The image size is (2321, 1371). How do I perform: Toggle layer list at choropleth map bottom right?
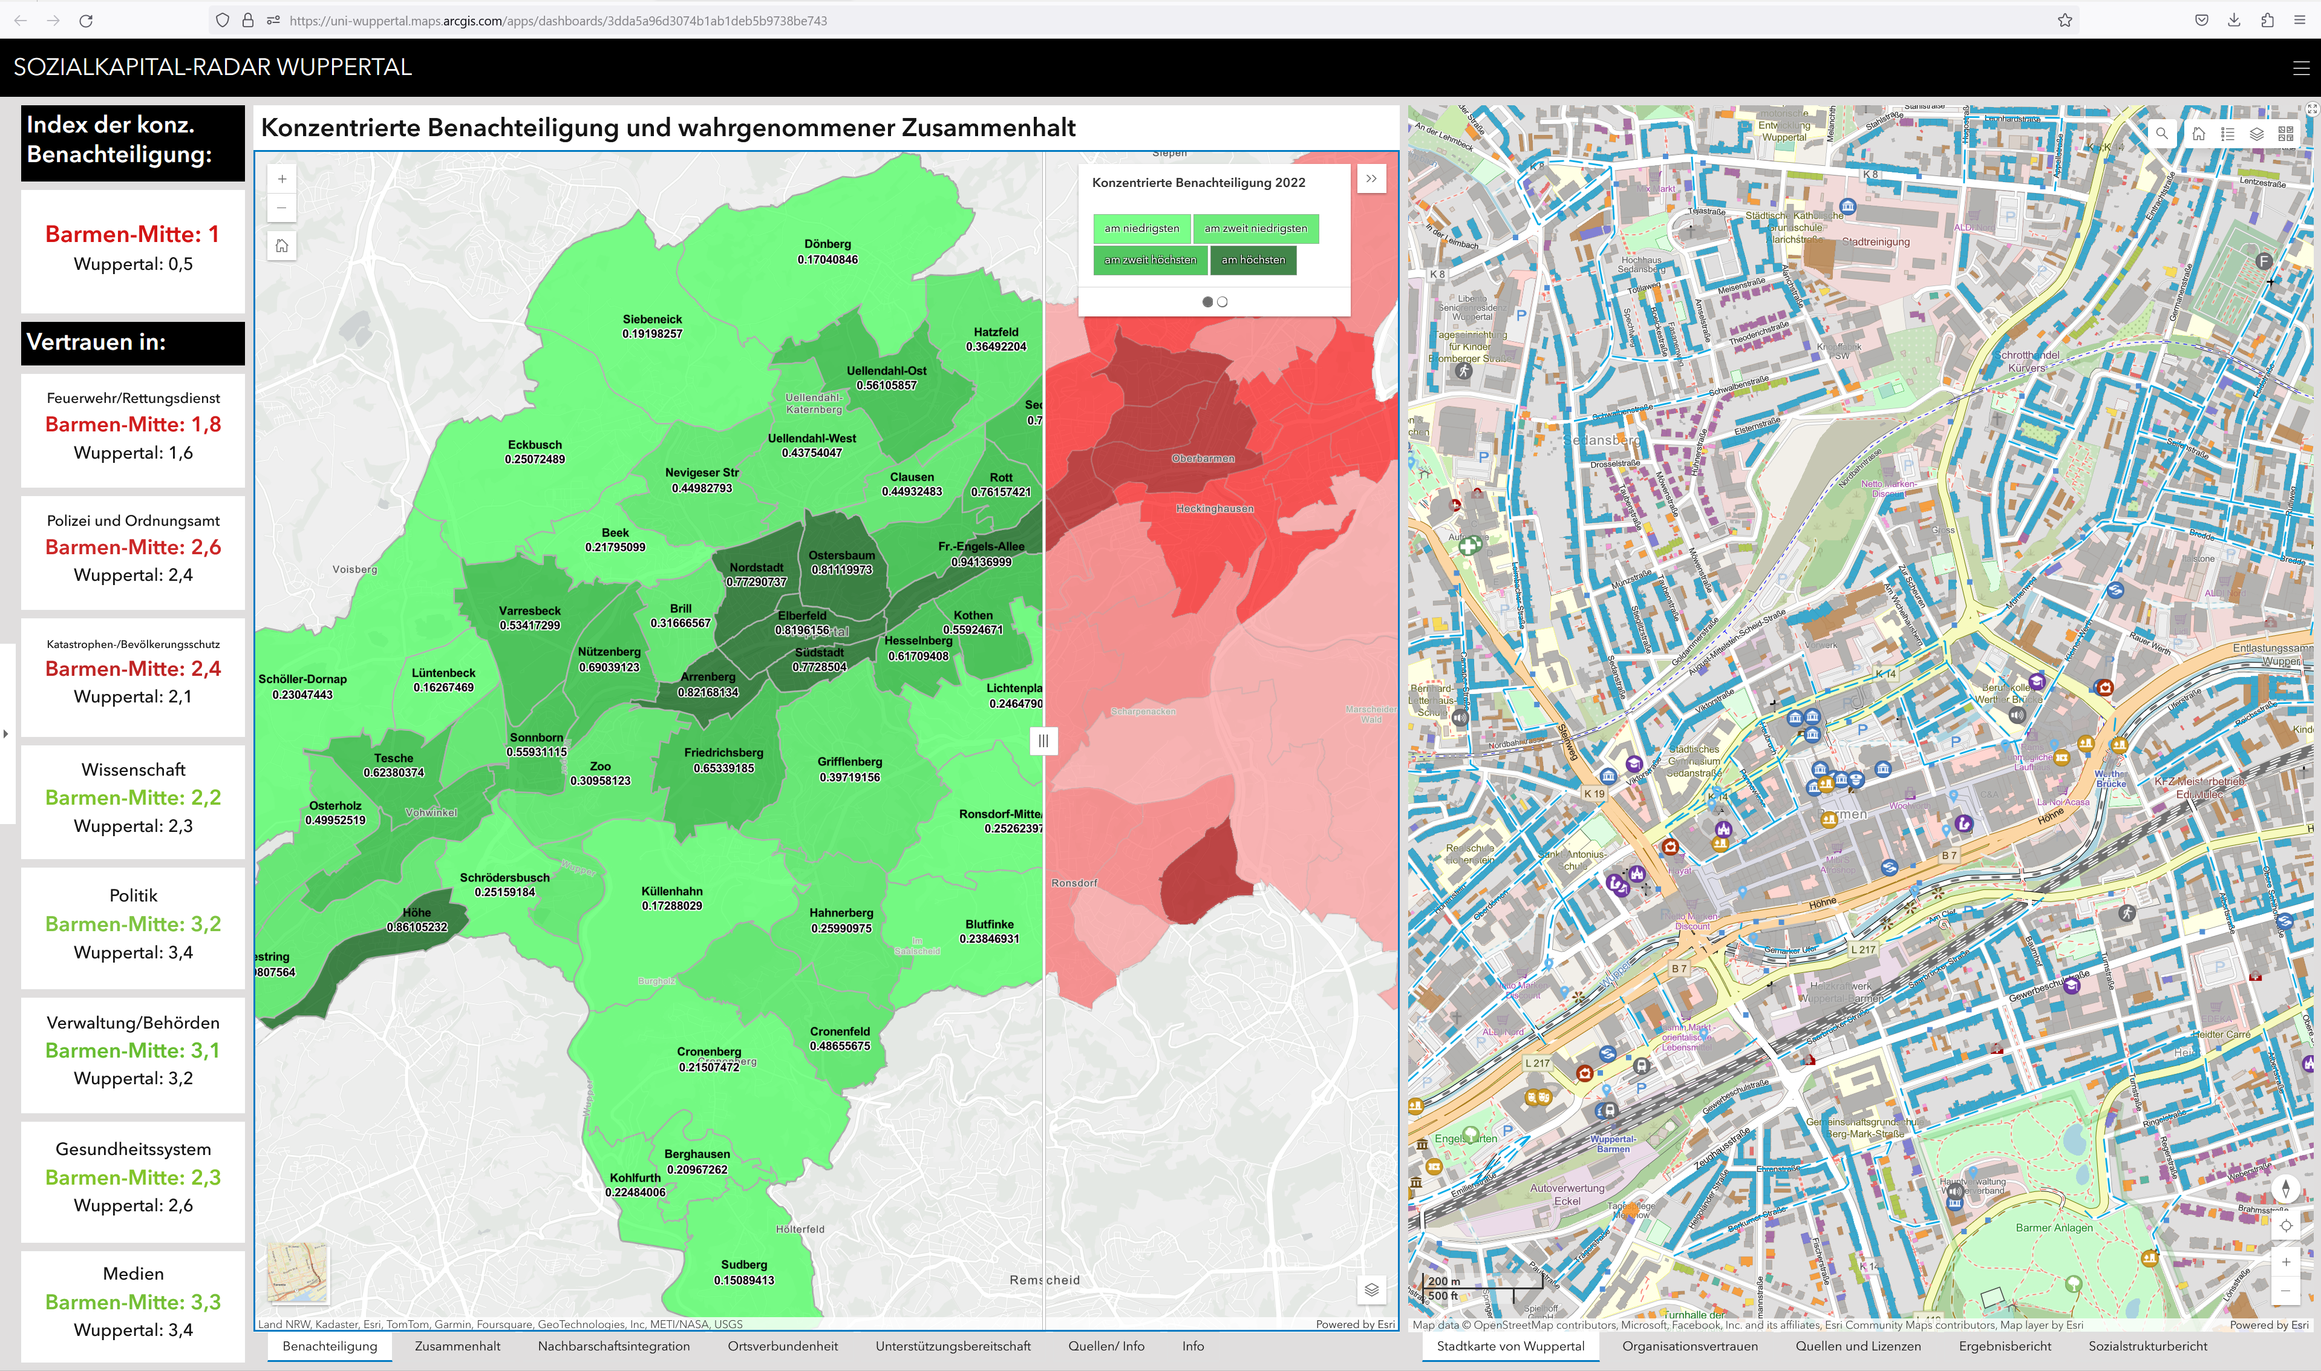(1371, 1290)
